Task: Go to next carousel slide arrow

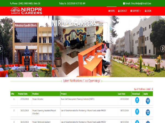Action: (163, 49)
